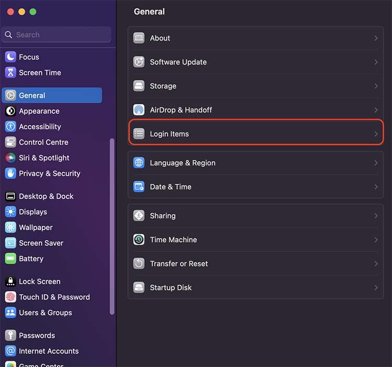This screenshot has height=367, width=392.
Task: Click the Transfer or Reset icon
Action: (x=139, y=264)
